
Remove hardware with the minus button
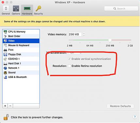pyautogui.click(x=10, y=106)
